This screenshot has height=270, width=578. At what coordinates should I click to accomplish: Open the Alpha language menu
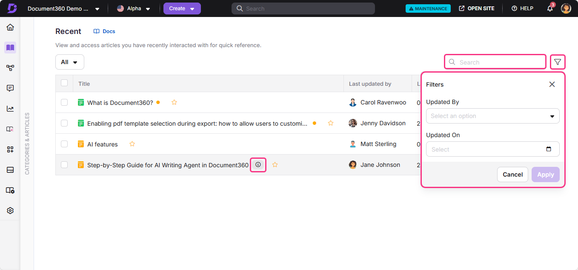[x=134, y=8]
